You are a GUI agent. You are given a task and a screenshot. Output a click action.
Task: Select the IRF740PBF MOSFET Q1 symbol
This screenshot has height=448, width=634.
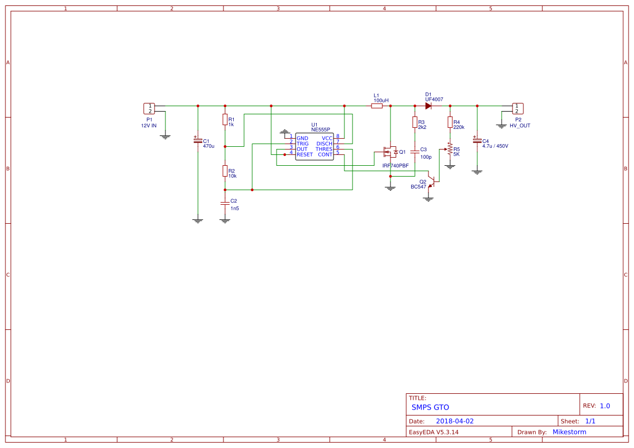click(x=390, y=152)
